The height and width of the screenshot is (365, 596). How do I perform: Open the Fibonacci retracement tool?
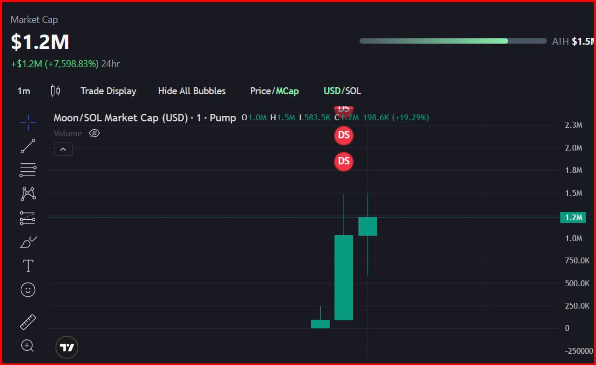(28, 170)
